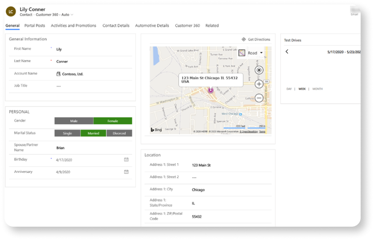374x240 pixels.
Task: Open the map Terms link
Action: tap(262, 132)
